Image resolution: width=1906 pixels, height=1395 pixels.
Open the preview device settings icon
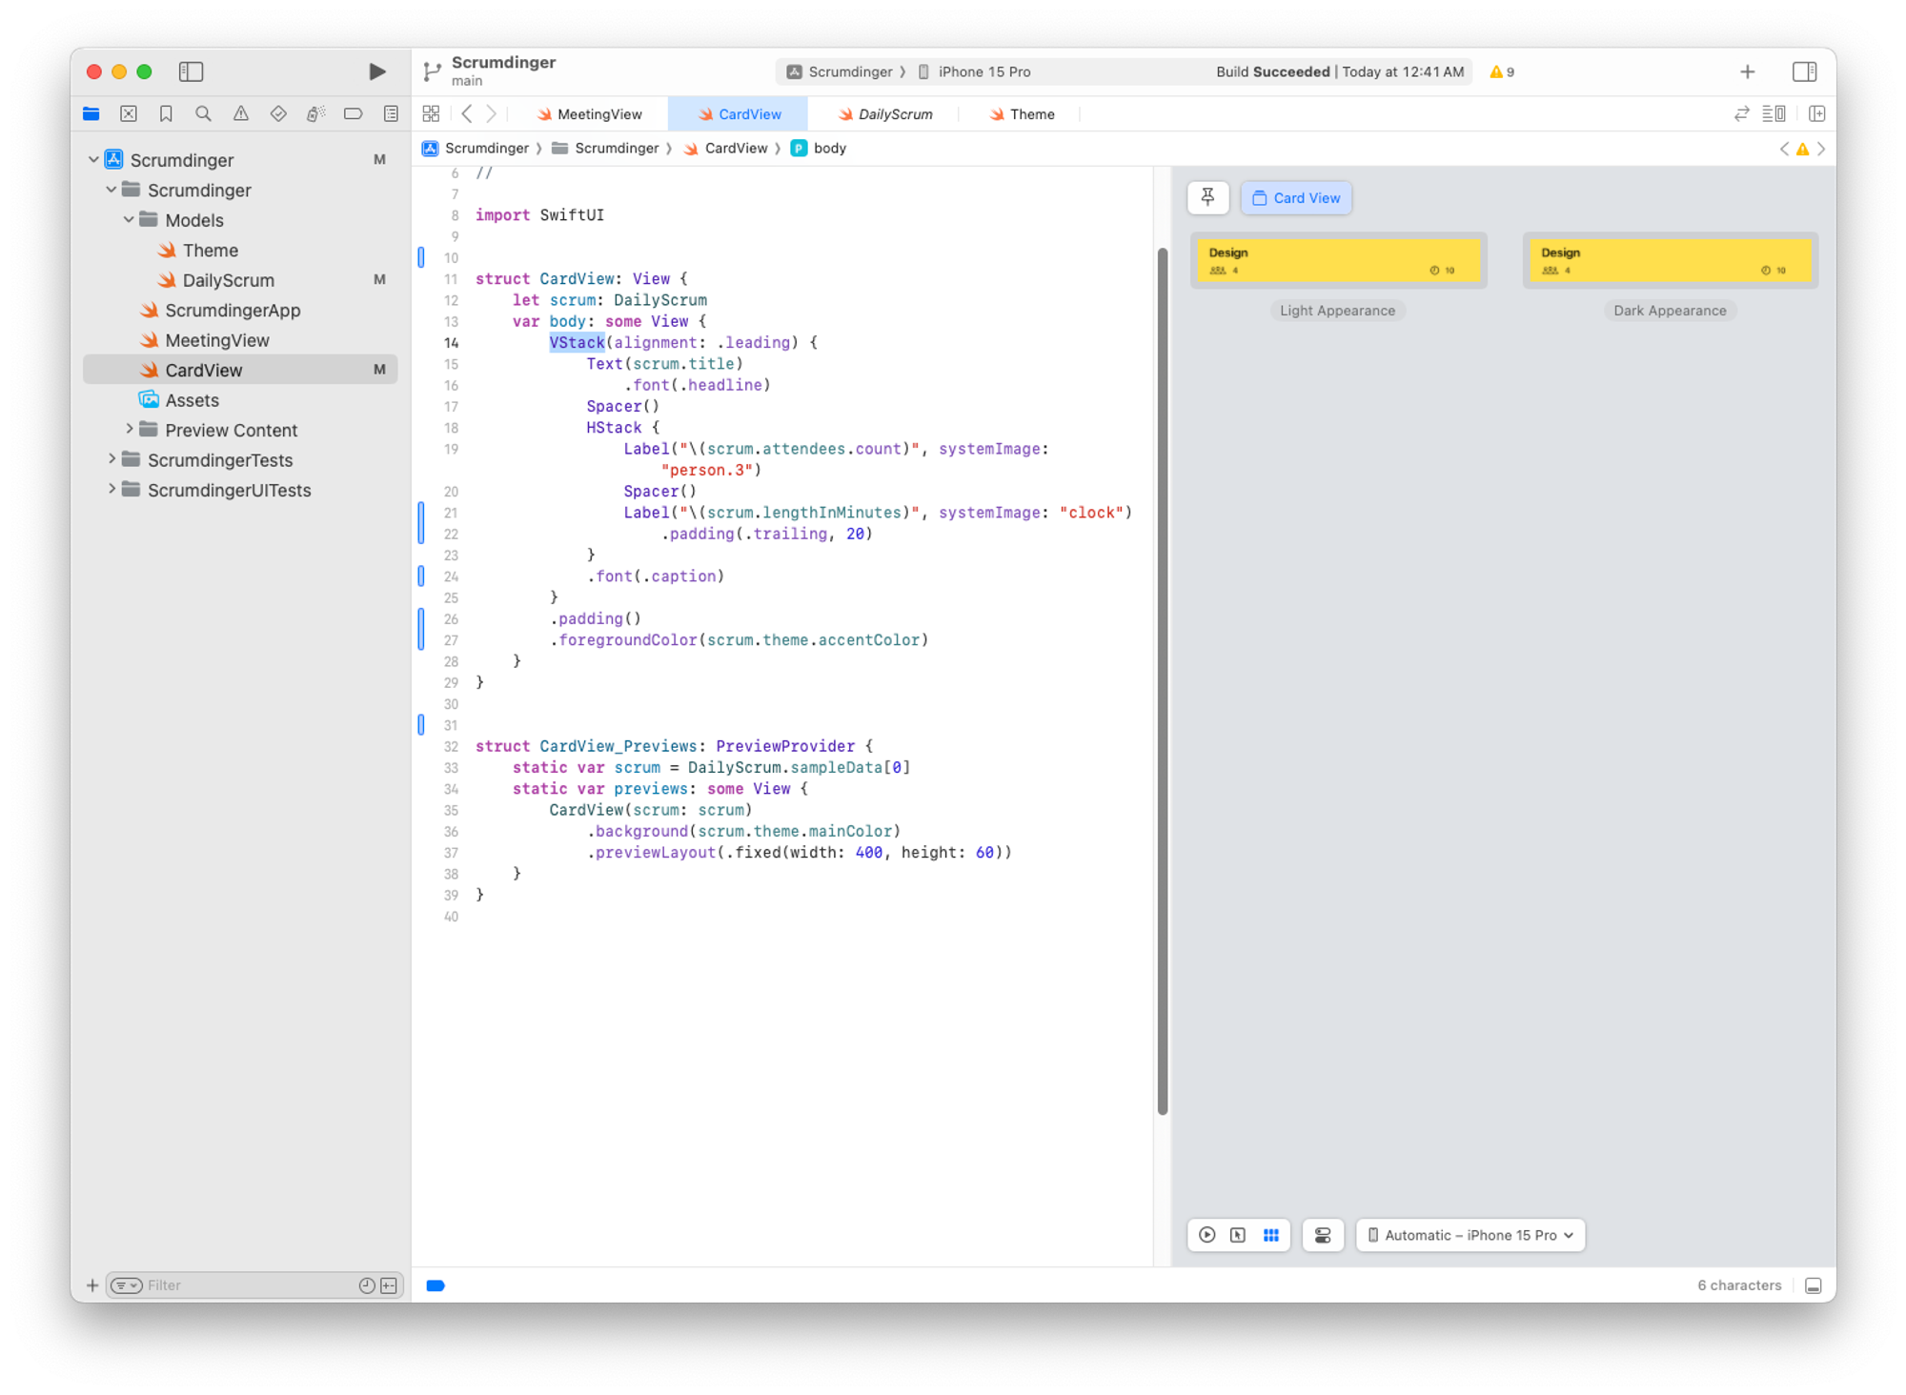coord(1323,1235)
